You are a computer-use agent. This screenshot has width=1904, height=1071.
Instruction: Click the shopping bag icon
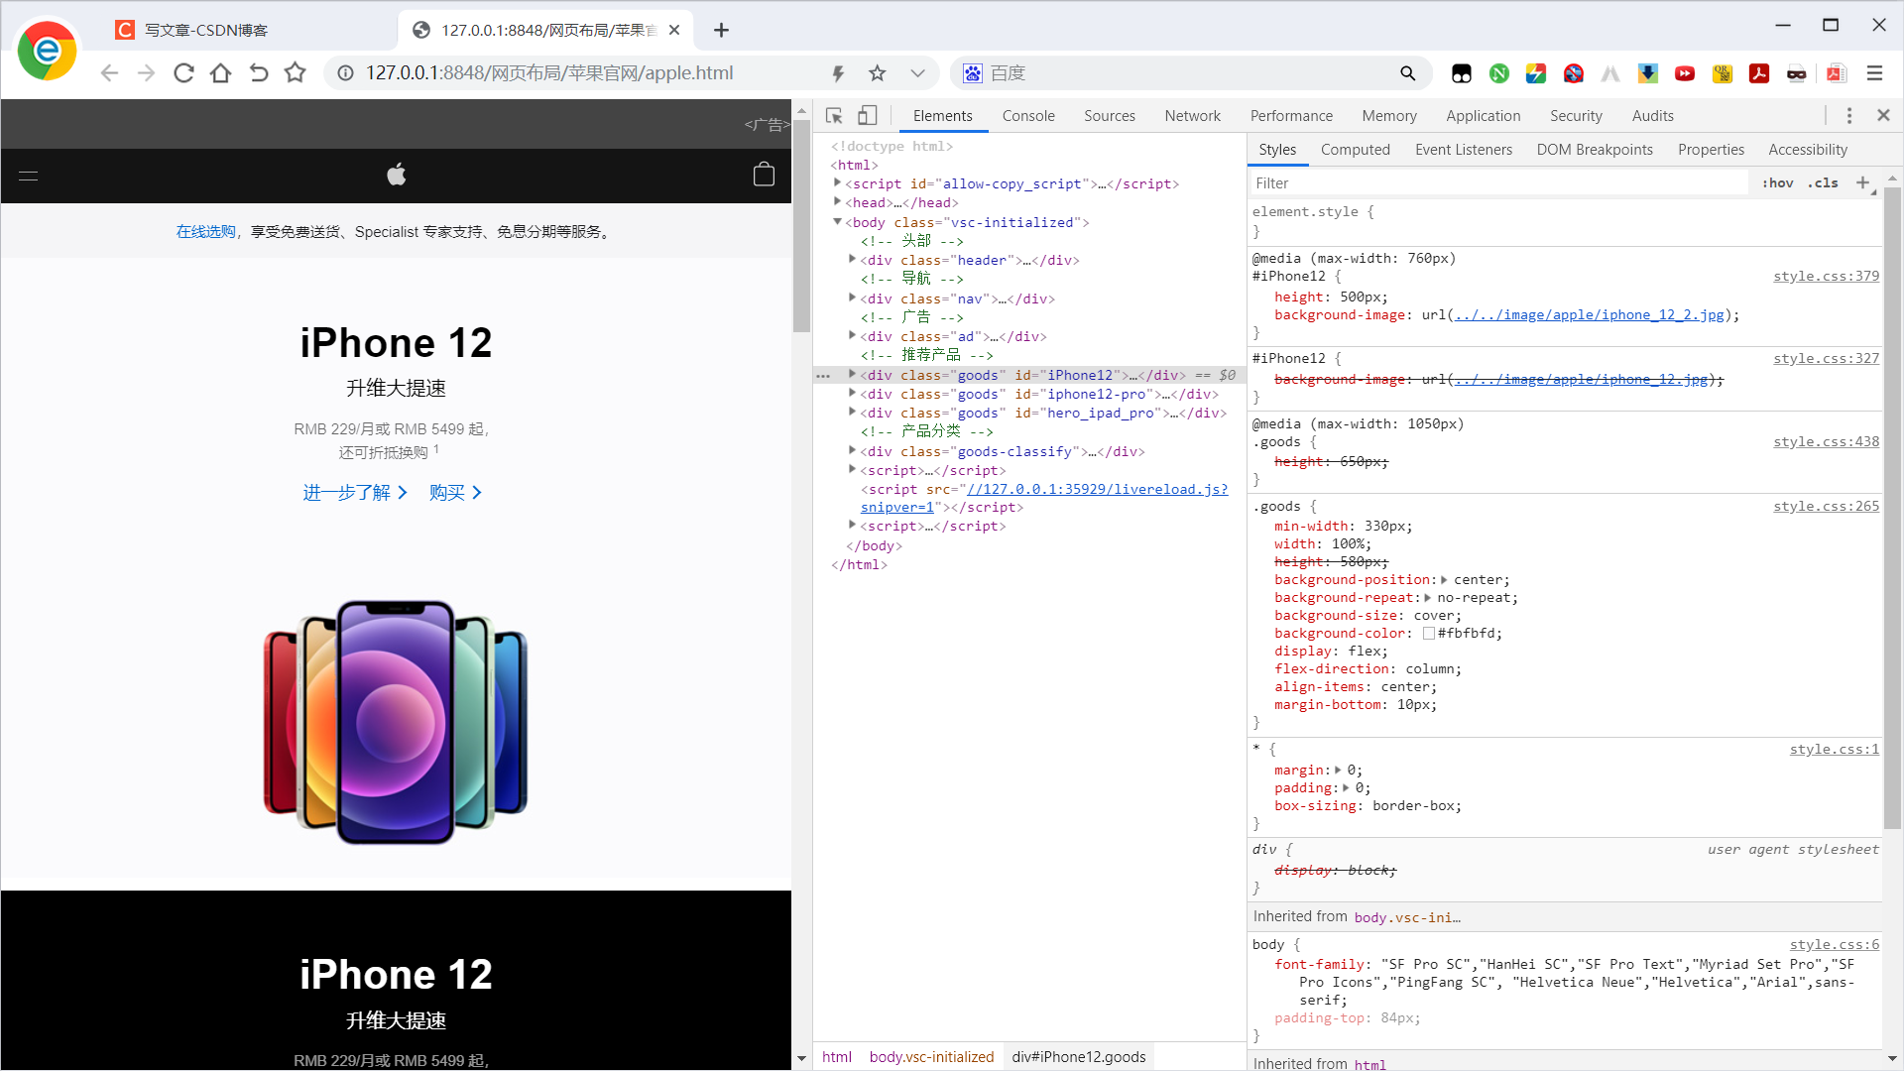[x=764, y=176]
